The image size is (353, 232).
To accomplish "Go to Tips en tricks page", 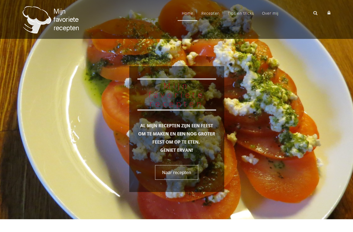I will [x=241, y=13].
